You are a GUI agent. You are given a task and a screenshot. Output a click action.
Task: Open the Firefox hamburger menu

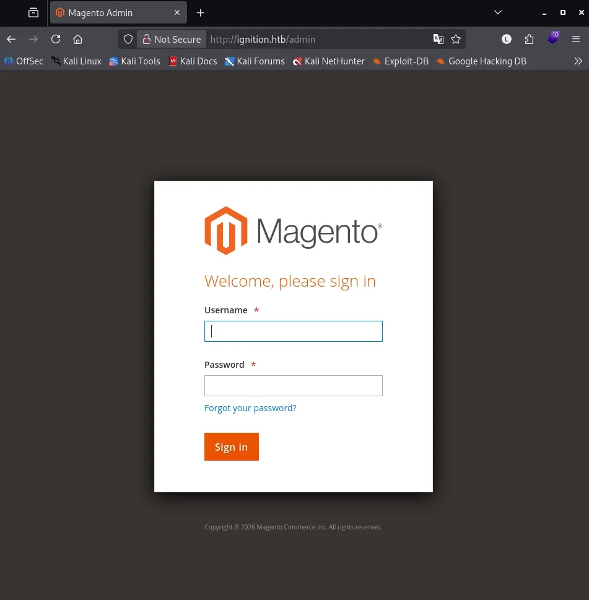[575, 39]
